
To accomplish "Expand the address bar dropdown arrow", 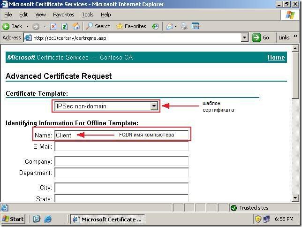I will click(245, 38).
